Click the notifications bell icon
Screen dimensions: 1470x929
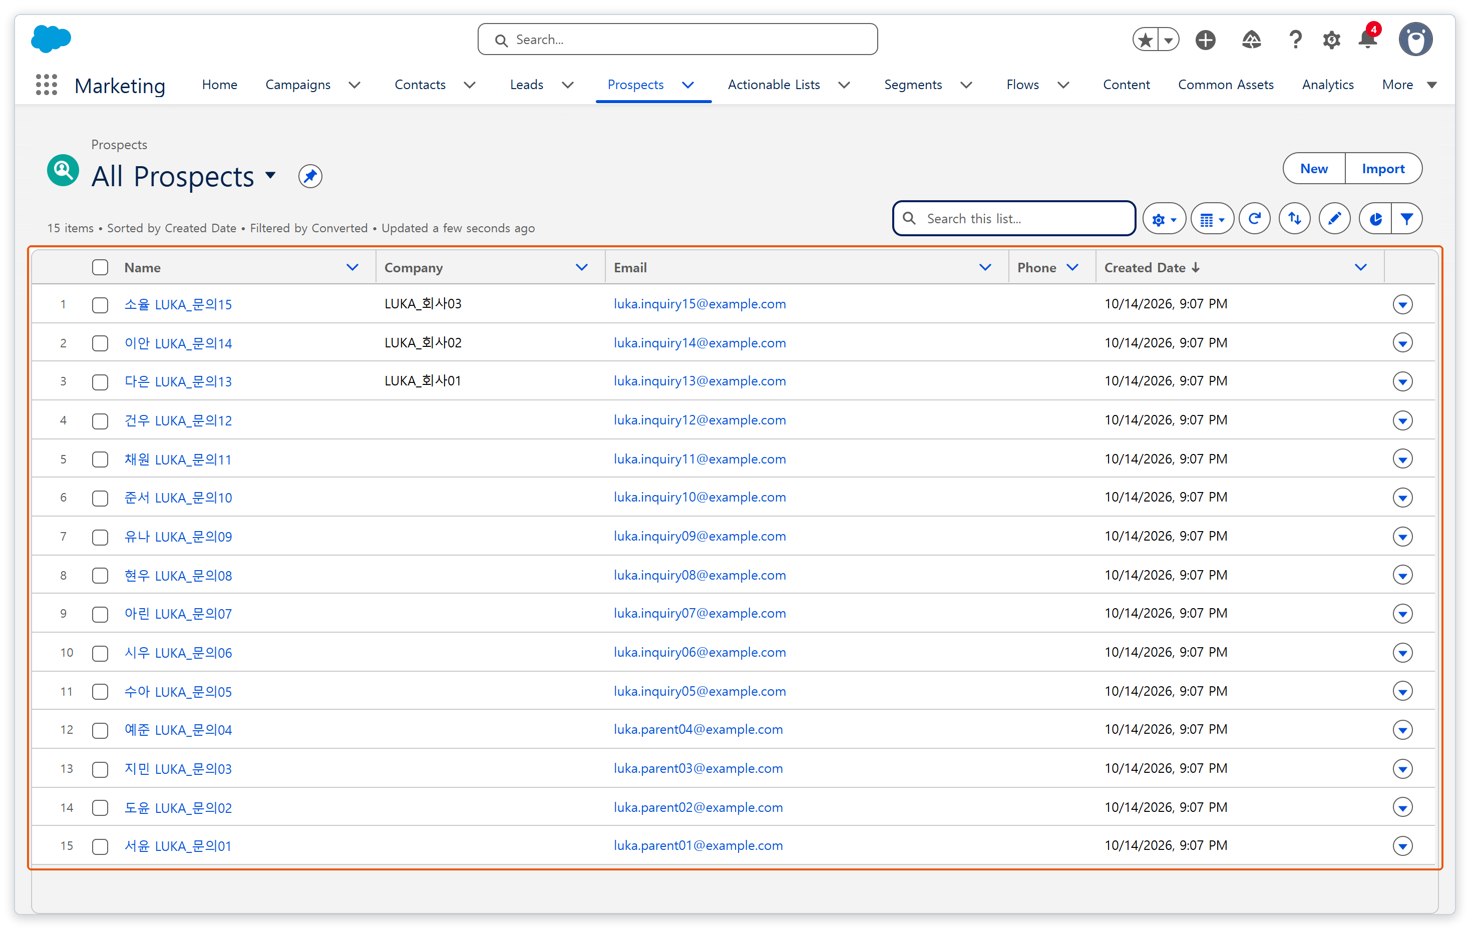pos(1367,40)
